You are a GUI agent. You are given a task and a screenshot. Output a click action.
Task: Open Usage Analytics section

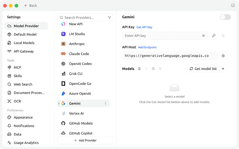click(26, 143)
